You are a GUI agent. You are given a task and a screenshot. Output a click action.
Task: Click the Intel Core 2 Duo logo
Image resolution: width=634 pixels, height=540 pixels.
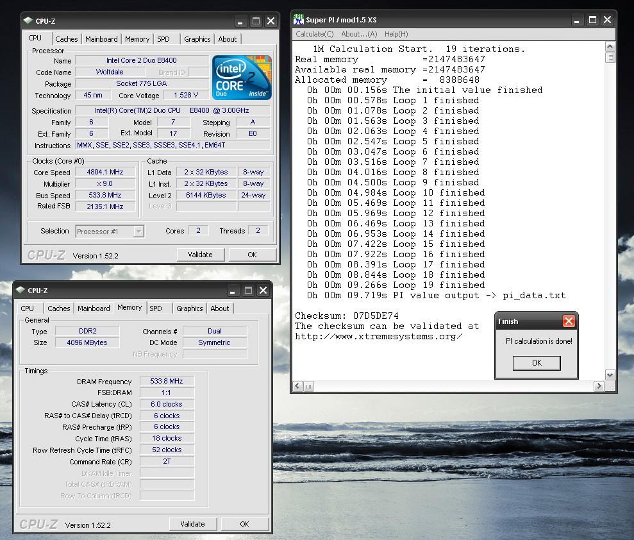242,78
